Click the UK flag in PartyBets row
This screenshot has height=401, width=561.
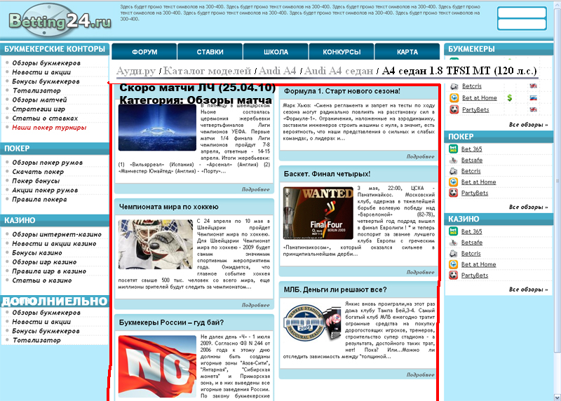click(533, 109)
